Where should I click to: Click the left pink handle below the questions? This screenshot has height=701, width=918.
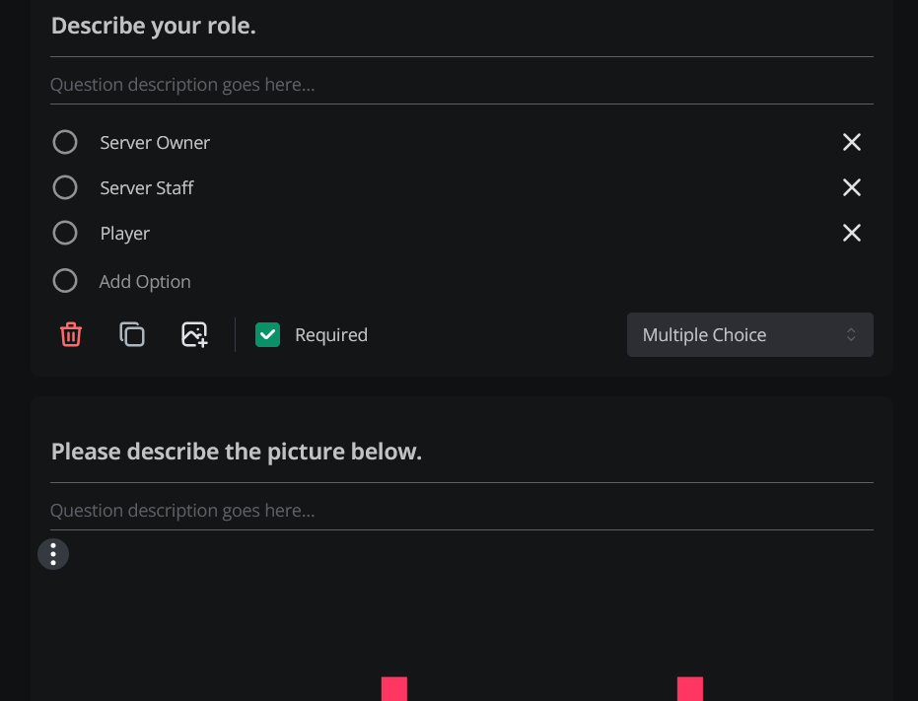point(393,689)
